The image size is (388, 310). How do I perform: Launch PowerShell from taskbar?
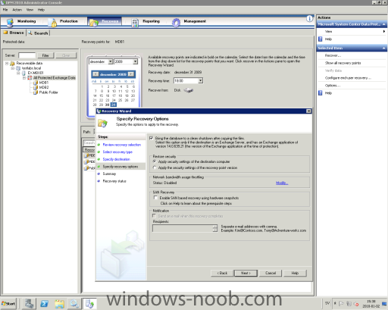[44, 303]
